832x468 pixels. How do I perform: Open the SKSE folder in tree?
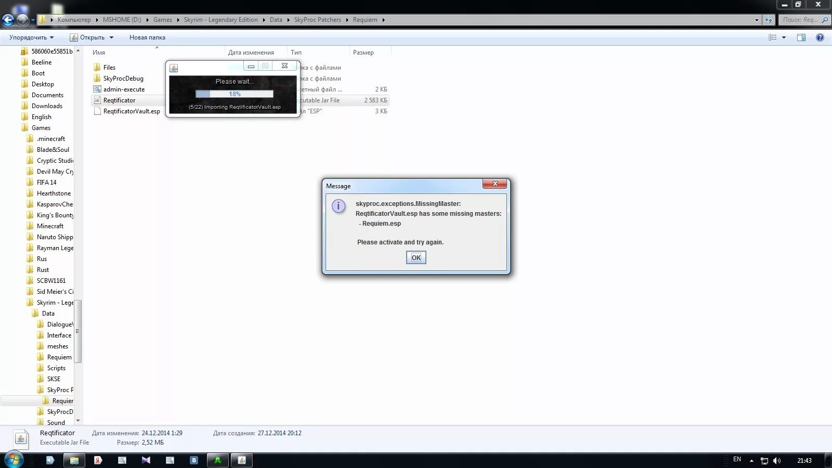[x=54, y=379]
